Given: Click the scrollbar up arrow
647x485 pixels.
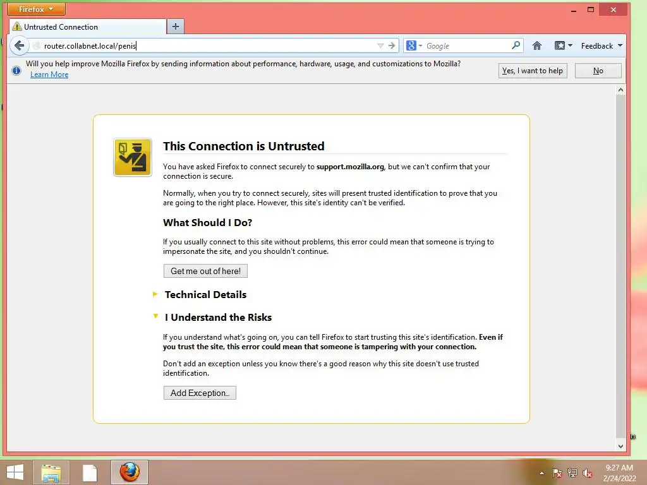Looking at the screenshot, I should tap(620, 90).
